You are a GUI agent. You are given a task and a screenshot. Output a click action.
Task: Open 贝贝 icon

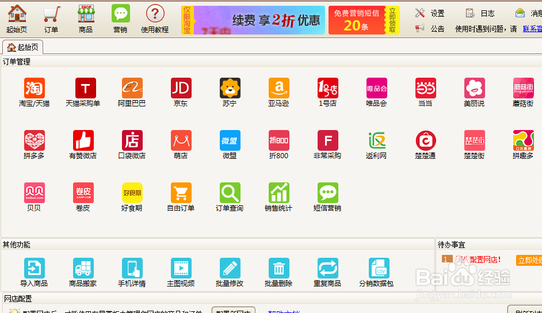coord(34,197)
